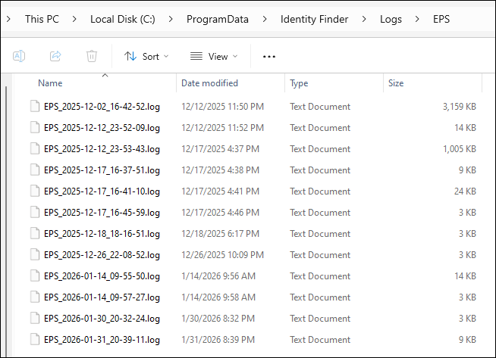Select file EPS_2026-01-30_20-32-24.log
Viewport: 496px width, 358px height.
coord(102,319)
